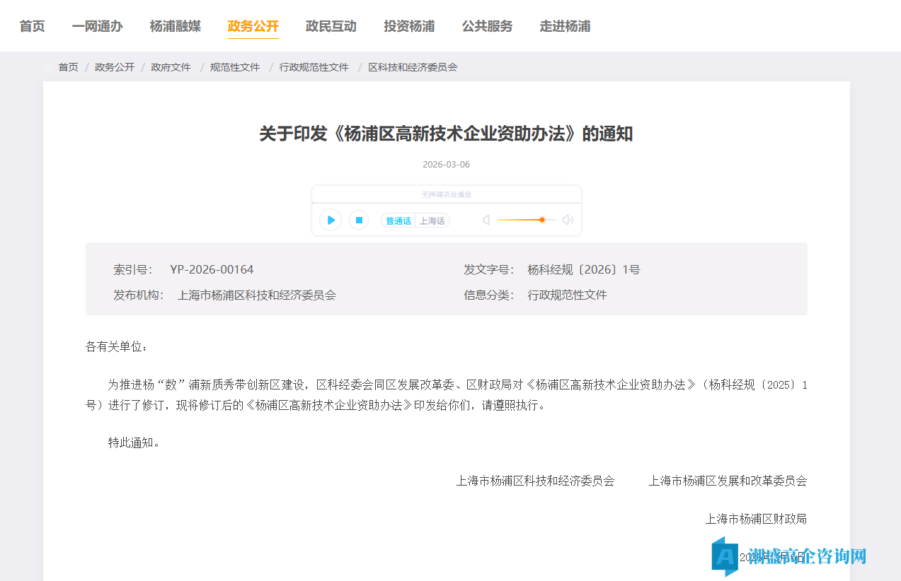The height and width of the screenshot is (581, 901).
Task: Click the low-volume speaker icon
Action: coord(486,220)
